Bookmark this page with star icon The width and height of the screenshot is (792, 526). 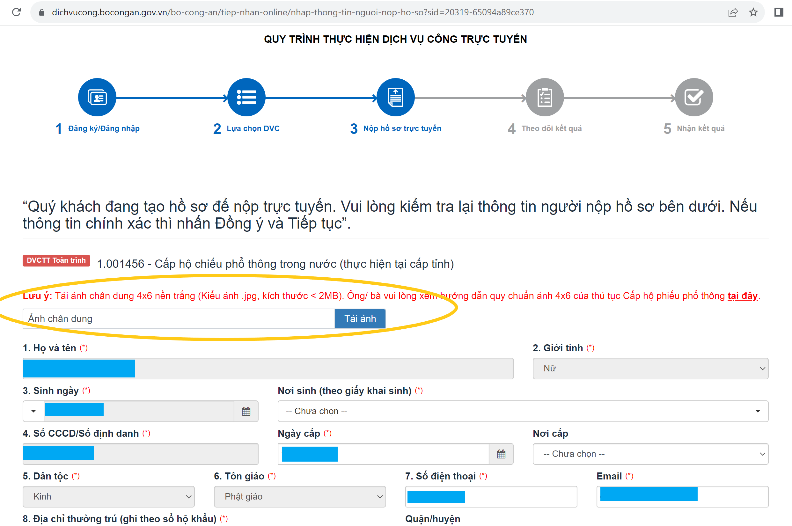point(753,12)
